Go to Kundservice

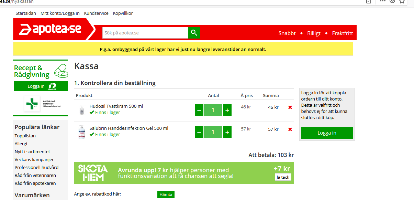(96, 13)
